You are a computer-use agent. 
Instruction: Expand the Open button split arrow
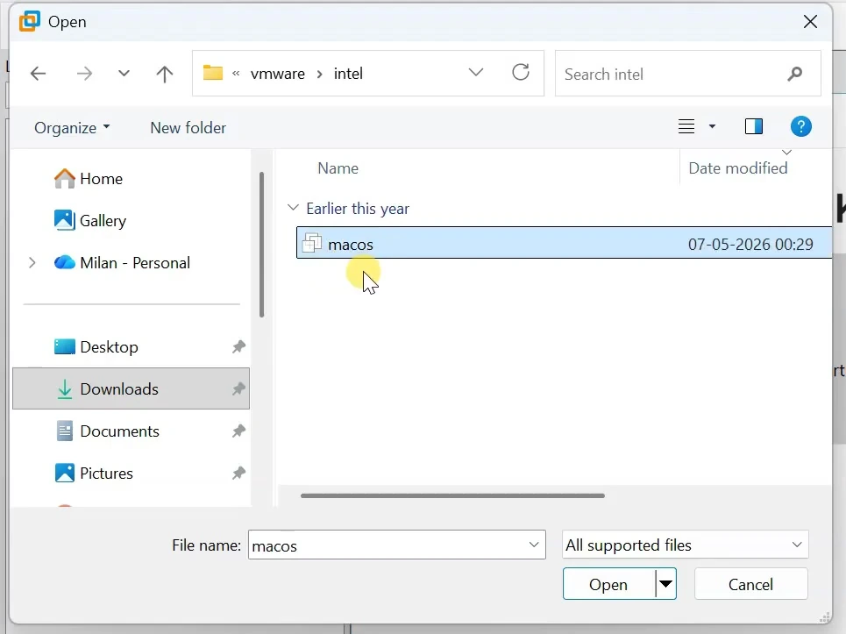pos(665,584)
